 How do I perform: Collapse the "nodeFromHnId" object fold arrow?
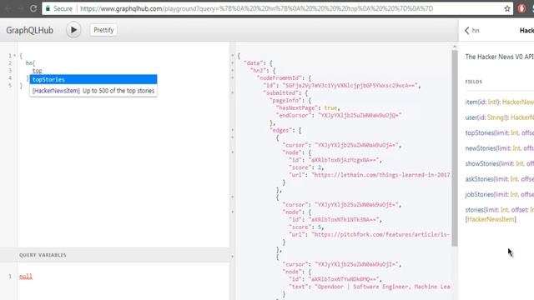(233, 77)
